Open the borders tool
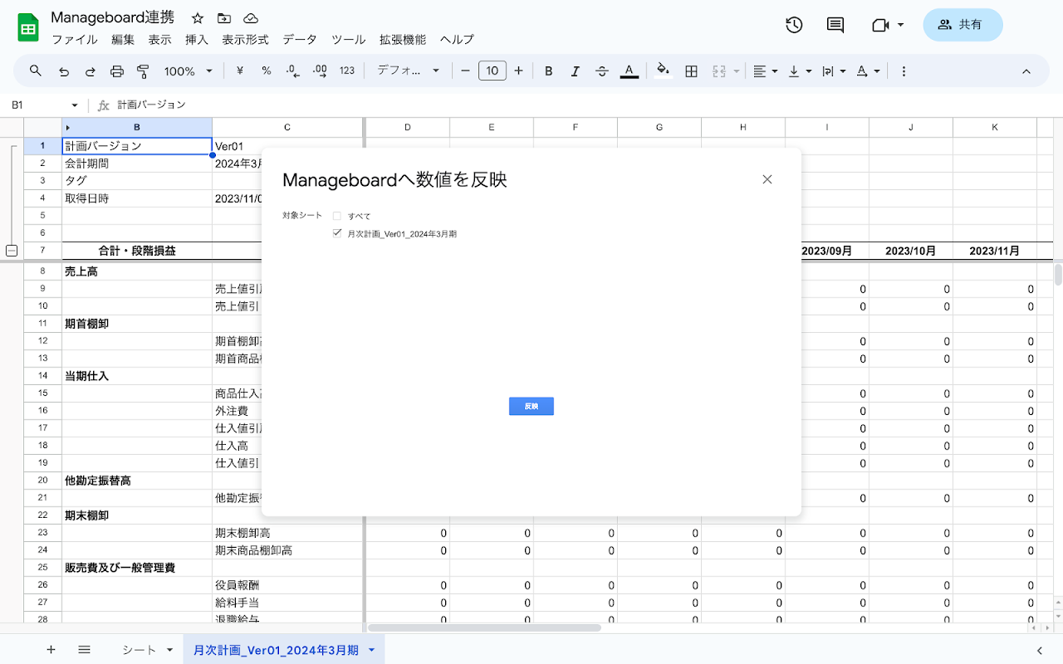The width and height of the screenshot is (1063, 664). coord(691,71)
